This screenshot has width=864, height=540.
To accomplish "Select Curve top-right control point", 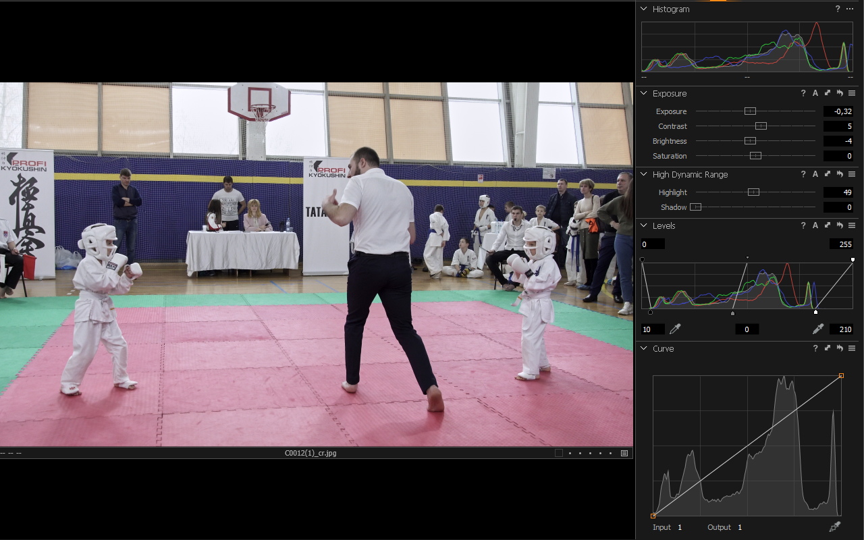I will (x=841, y=375).
